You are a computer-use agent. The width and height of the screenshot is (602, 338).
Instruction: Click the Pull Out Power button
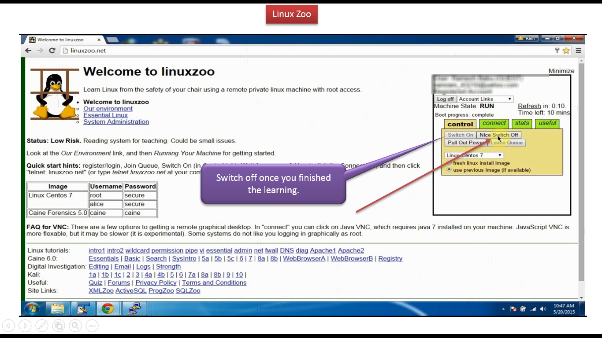coord(466,143)
